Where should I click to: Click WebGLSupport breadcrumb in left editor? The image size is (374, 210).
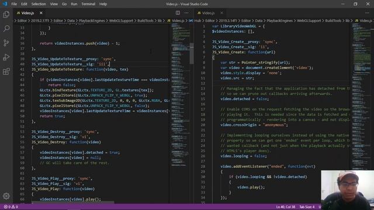(x=121, y=21)
